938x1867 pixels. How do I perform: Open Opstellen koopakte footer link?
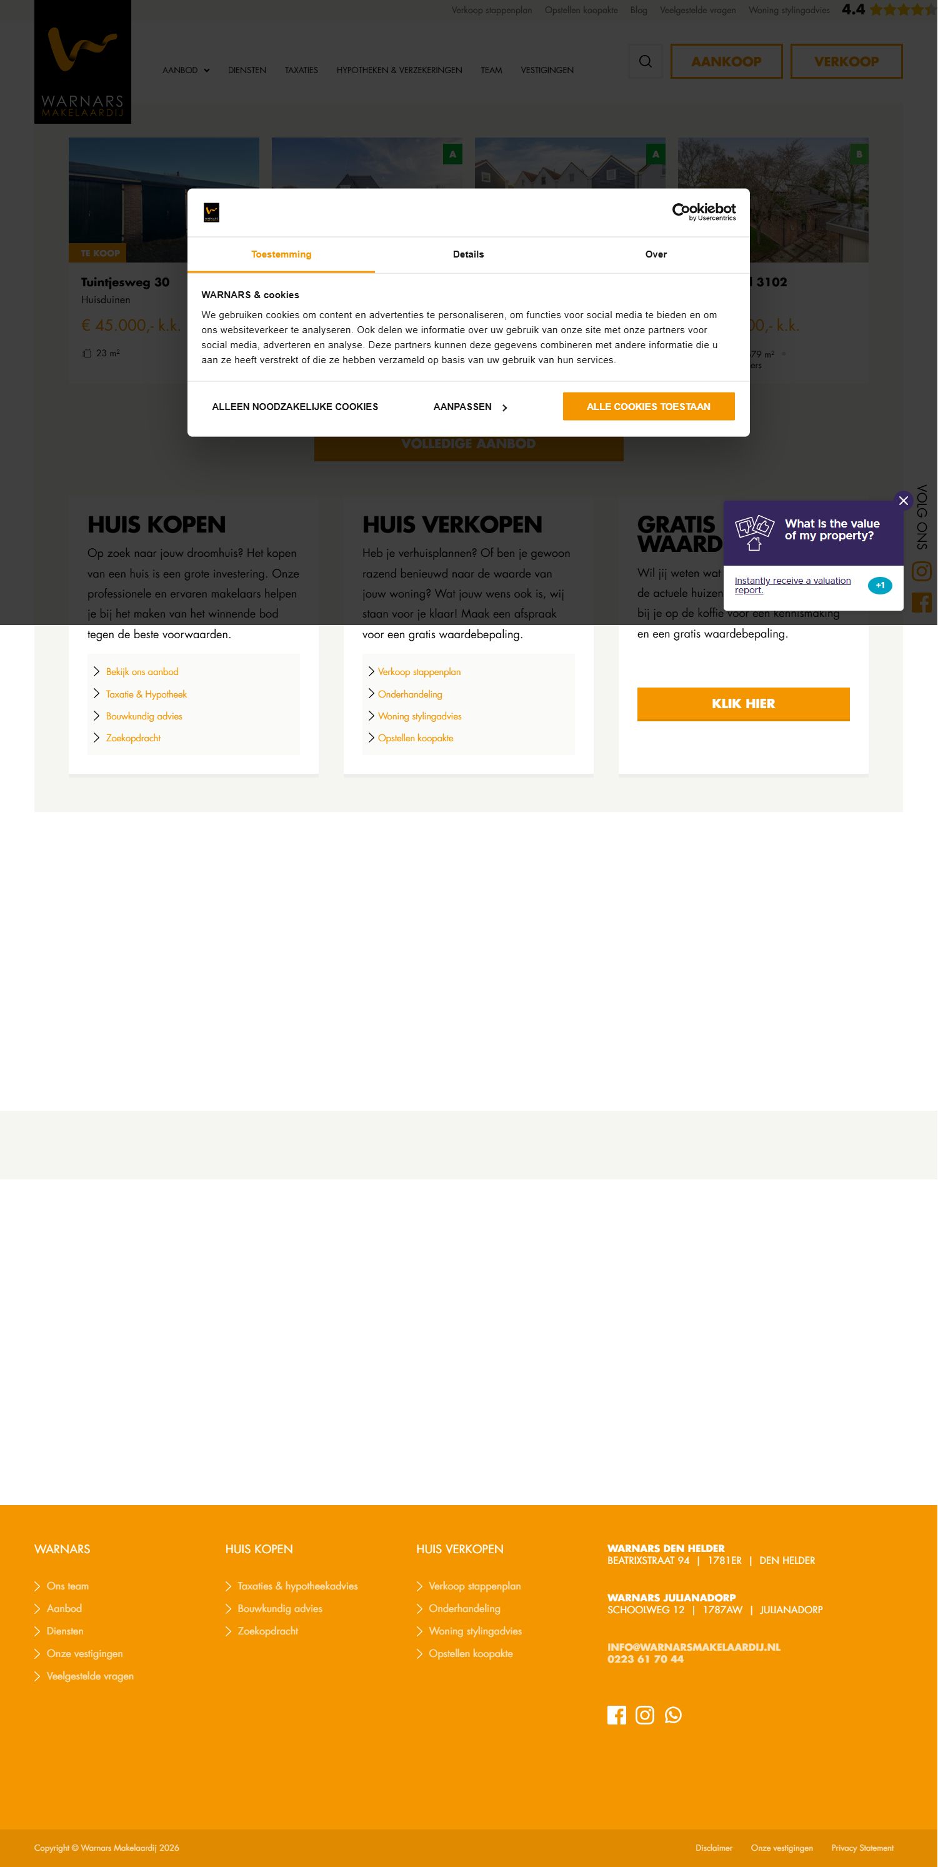pos(471,1653)
